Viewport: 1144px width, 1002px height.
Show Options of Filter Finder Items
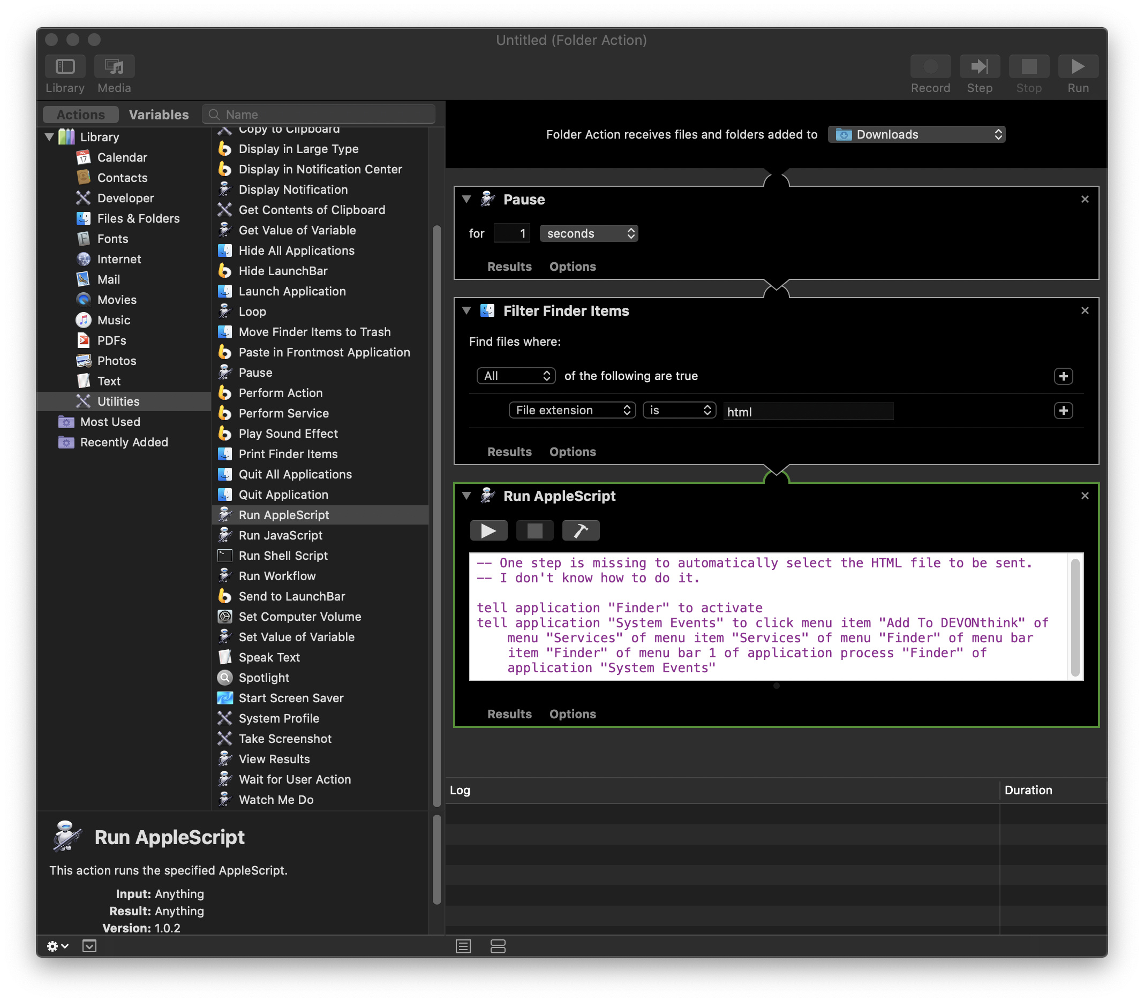(x=573, y=452)
